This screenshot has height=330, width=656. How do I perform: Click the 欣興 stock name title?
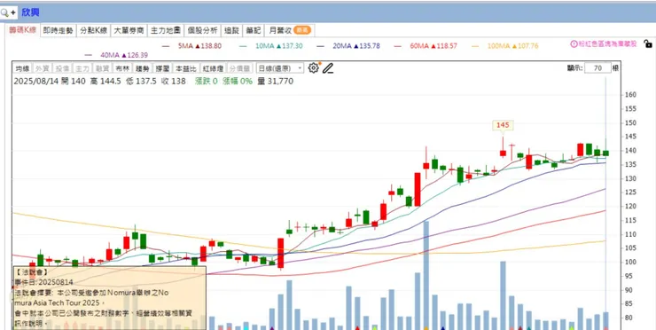(30, 12)
